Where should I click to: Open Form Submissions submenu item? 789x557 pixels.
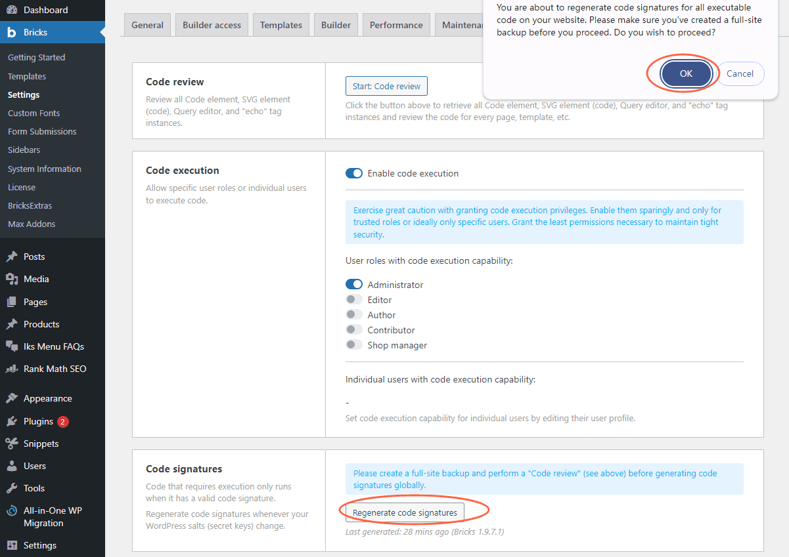click(x=42, y=131)
